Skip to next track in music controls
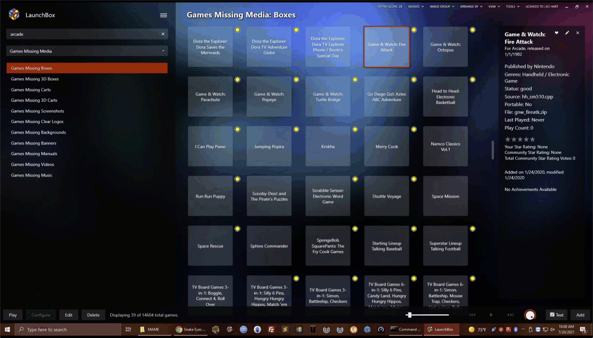Viewport: 593px width, 338px height. [x=510, y=315]
